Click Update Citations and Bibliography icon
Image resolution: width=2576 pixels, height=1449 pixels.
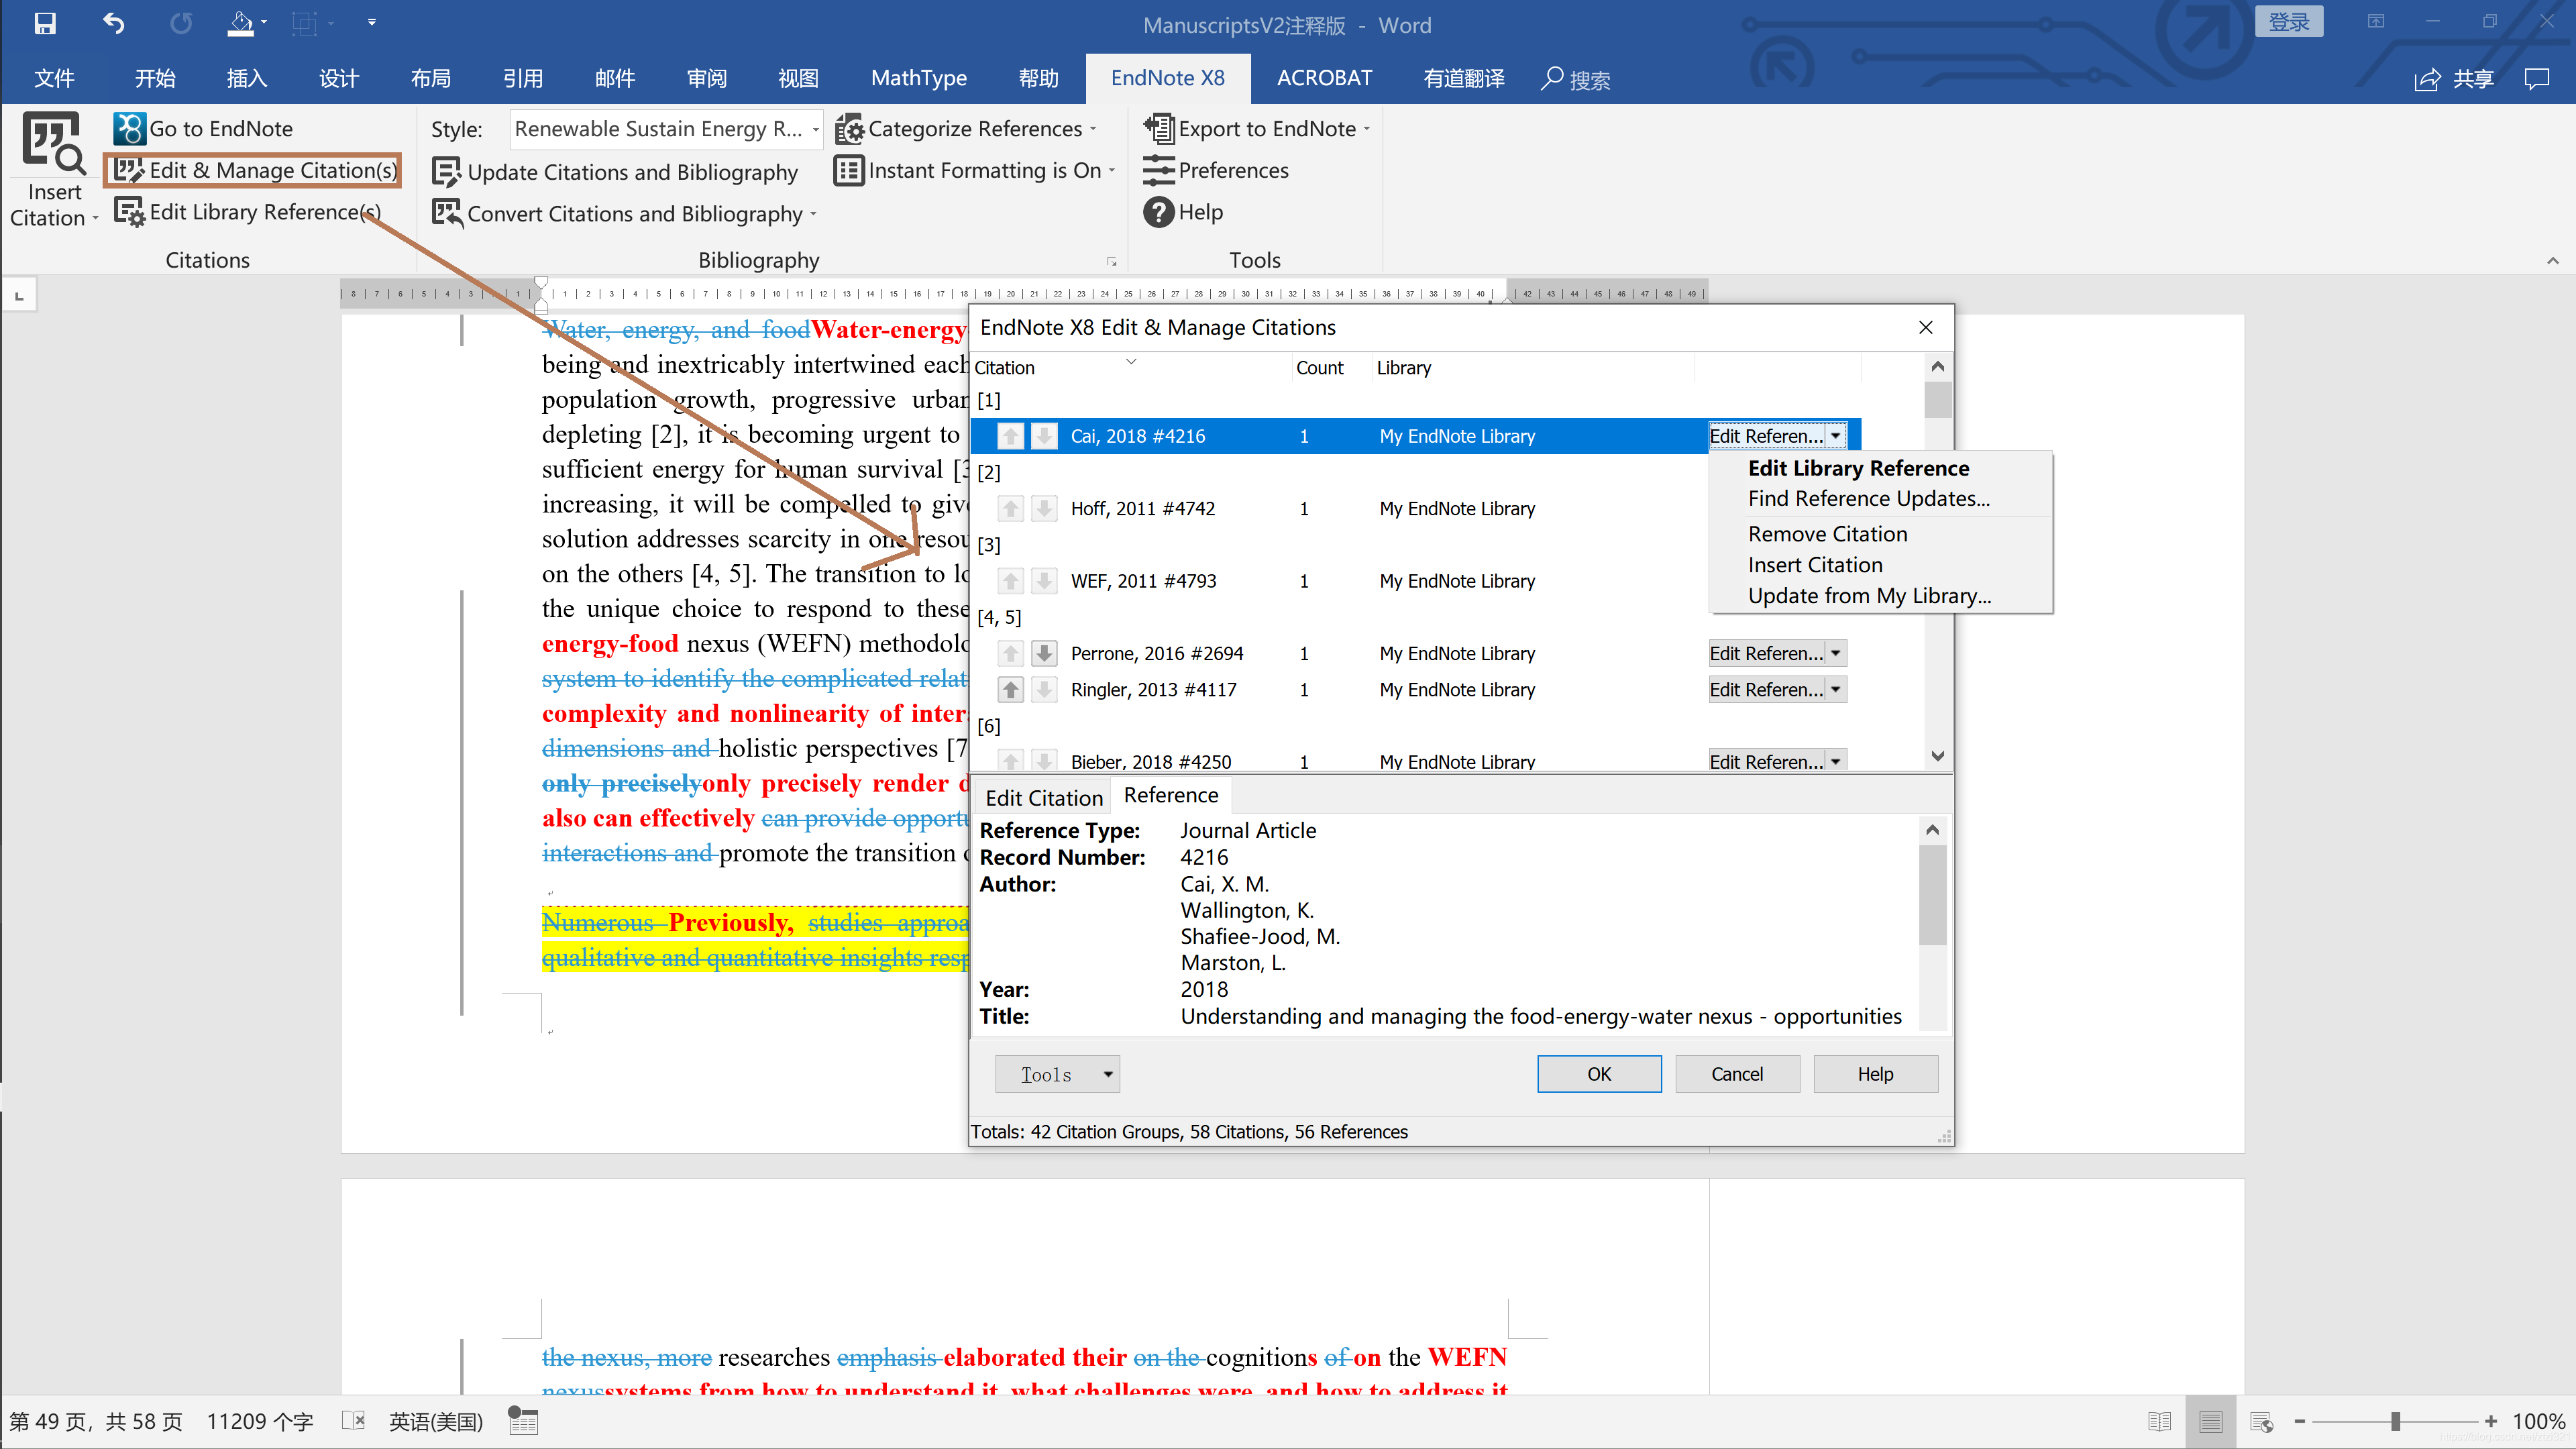pos(446,172)
